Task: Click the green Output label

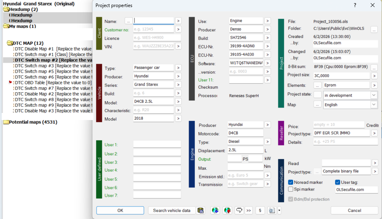Action: [205, 159]
